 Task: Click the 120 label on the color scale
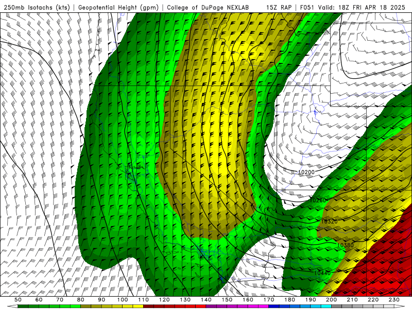pos(164,300)
